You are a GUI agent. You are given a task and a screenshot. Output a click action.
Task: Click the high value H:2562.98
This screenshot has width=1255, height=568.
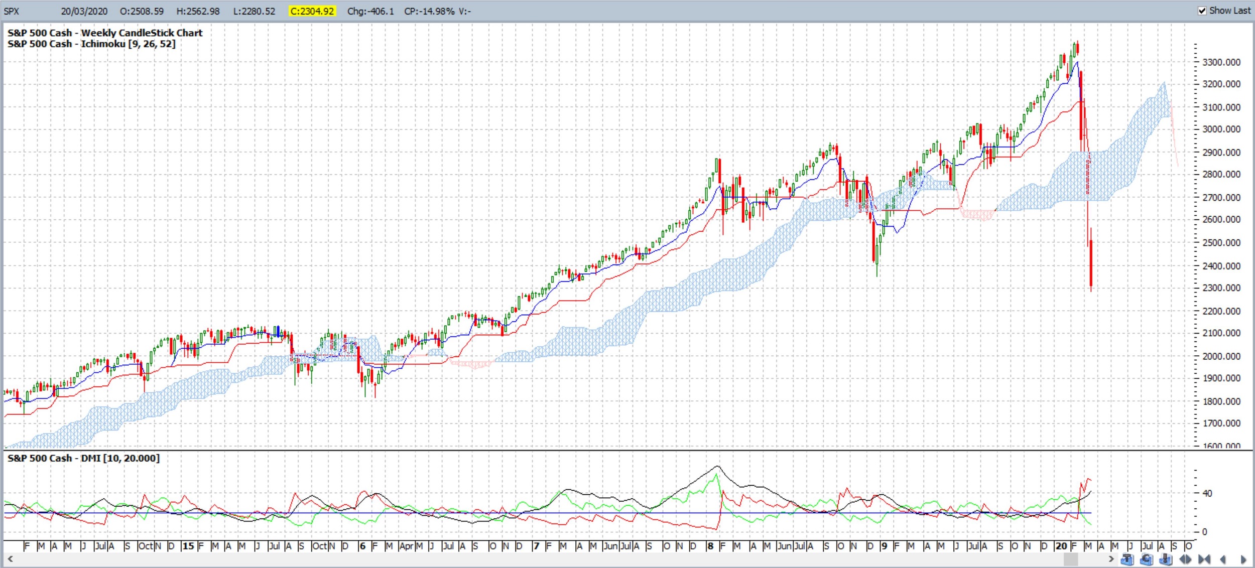tap(198, 11)
